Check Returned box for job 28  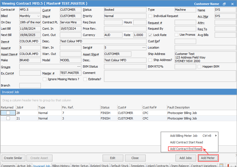click(8, 113)
